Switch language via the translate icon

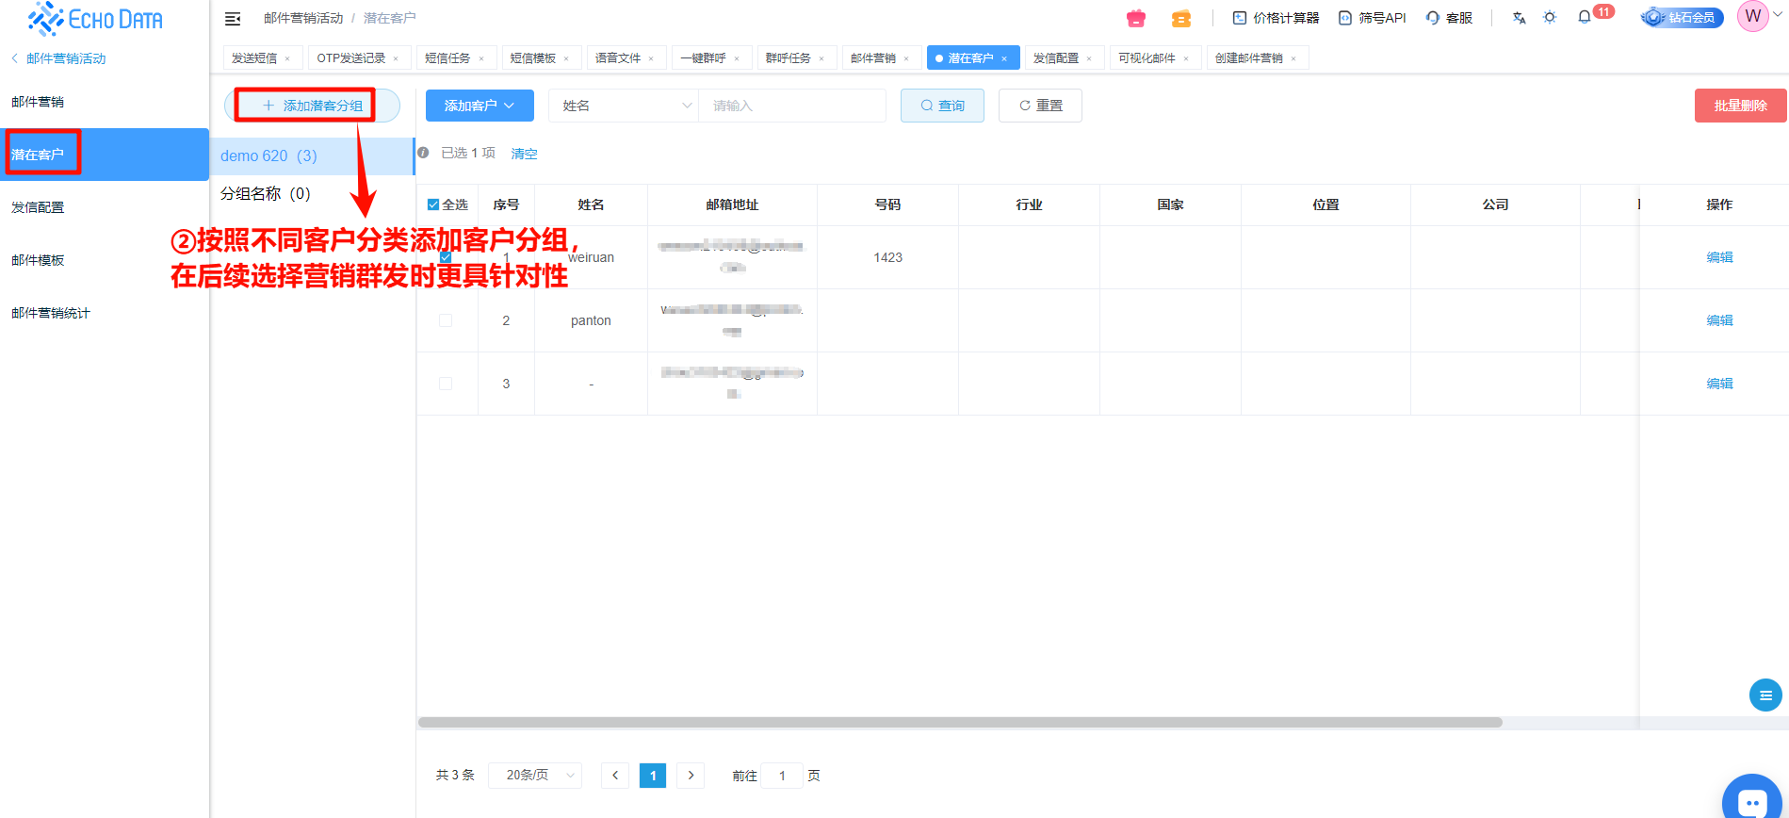point(1519,18)
